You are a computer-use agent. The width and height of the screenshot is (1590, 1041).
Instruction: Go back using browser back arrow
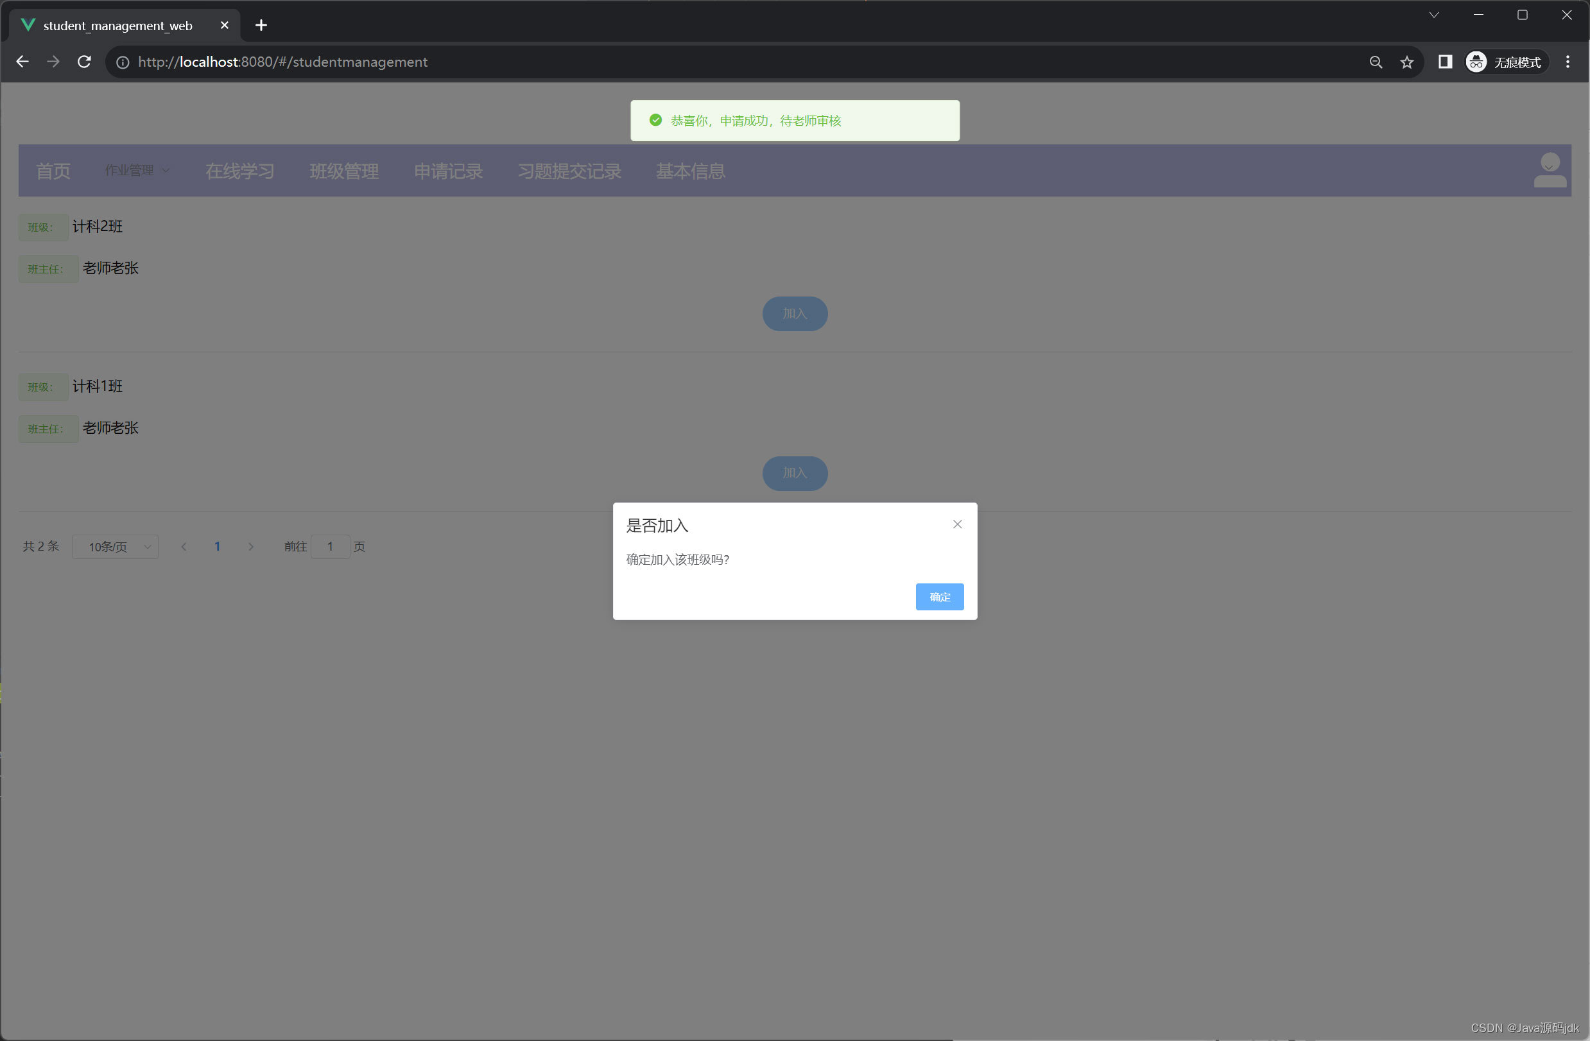[22, 62]
